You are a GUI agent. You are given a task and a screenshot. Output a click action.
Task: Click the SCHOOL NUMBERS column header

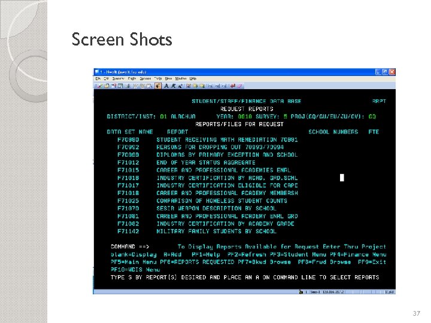pos(333,132)
